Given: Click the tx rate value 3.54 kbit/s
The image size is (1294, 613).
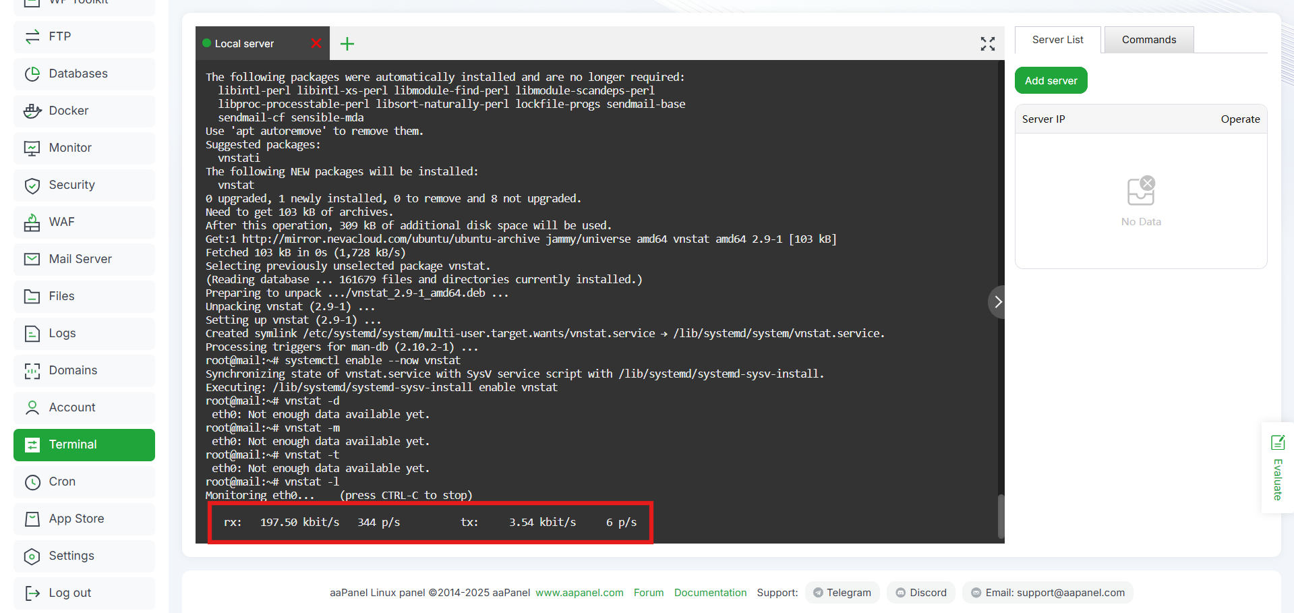Looking at the screenshot, I should coord(543,522).
